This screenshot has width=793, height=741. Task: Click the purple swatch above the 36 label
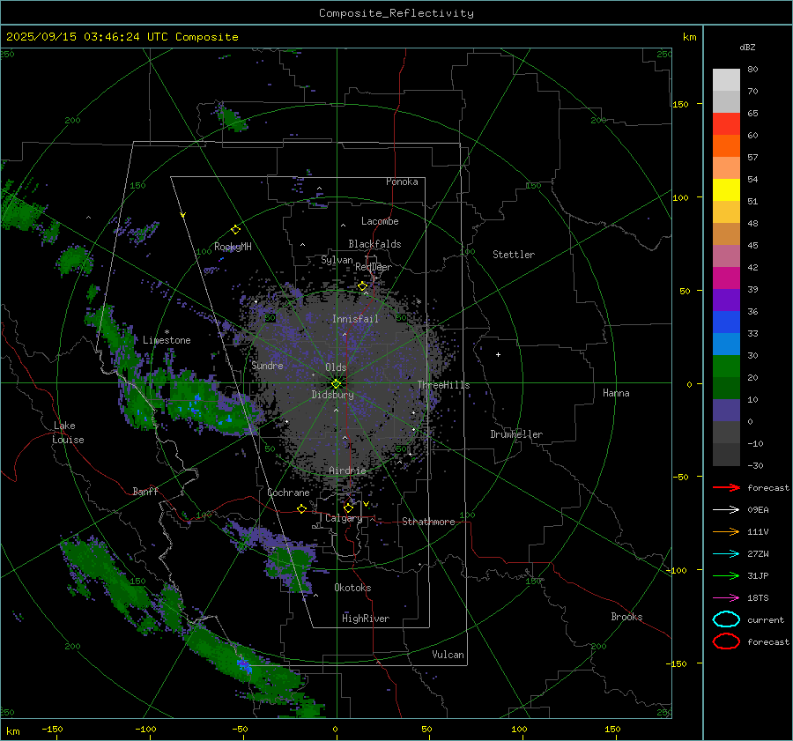click(726, 300)
